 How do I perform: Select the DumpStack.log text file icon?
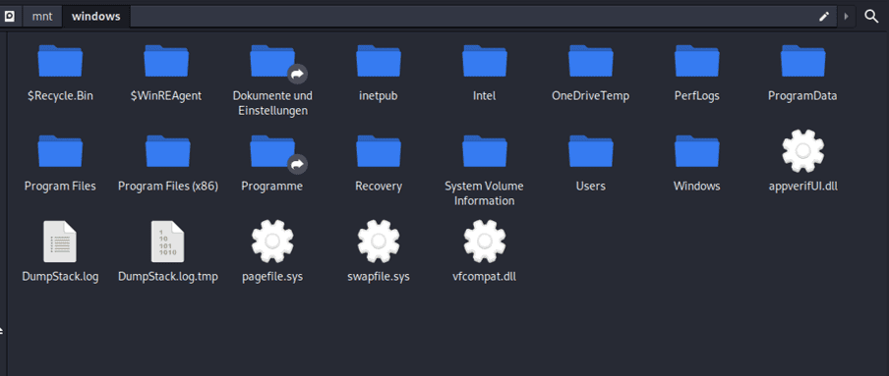pyautogui.click(x=60, y=242)
